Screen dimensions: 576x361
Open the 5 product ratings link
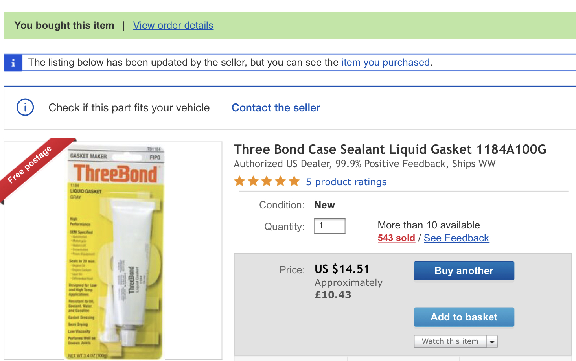click(346, 182)
